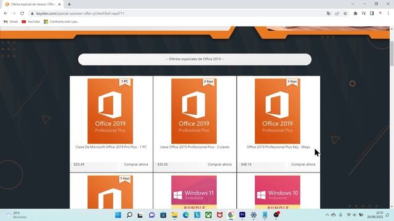The width and height of the screenshot is (394, 221).
Task: Open the Confronta tutti i pia... bookmark
Action: click(x=62, y=22)
